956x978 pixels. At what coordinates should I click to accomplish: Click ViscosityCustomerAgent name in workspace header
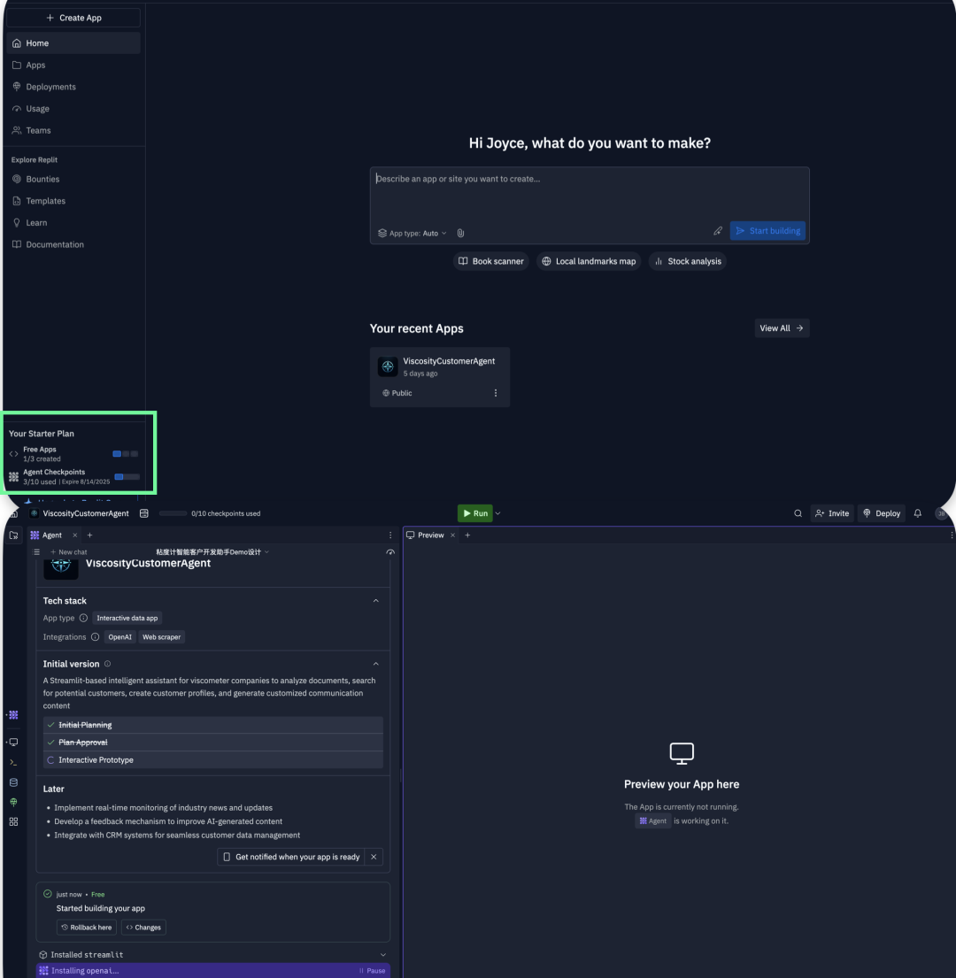tap(86, 513)
